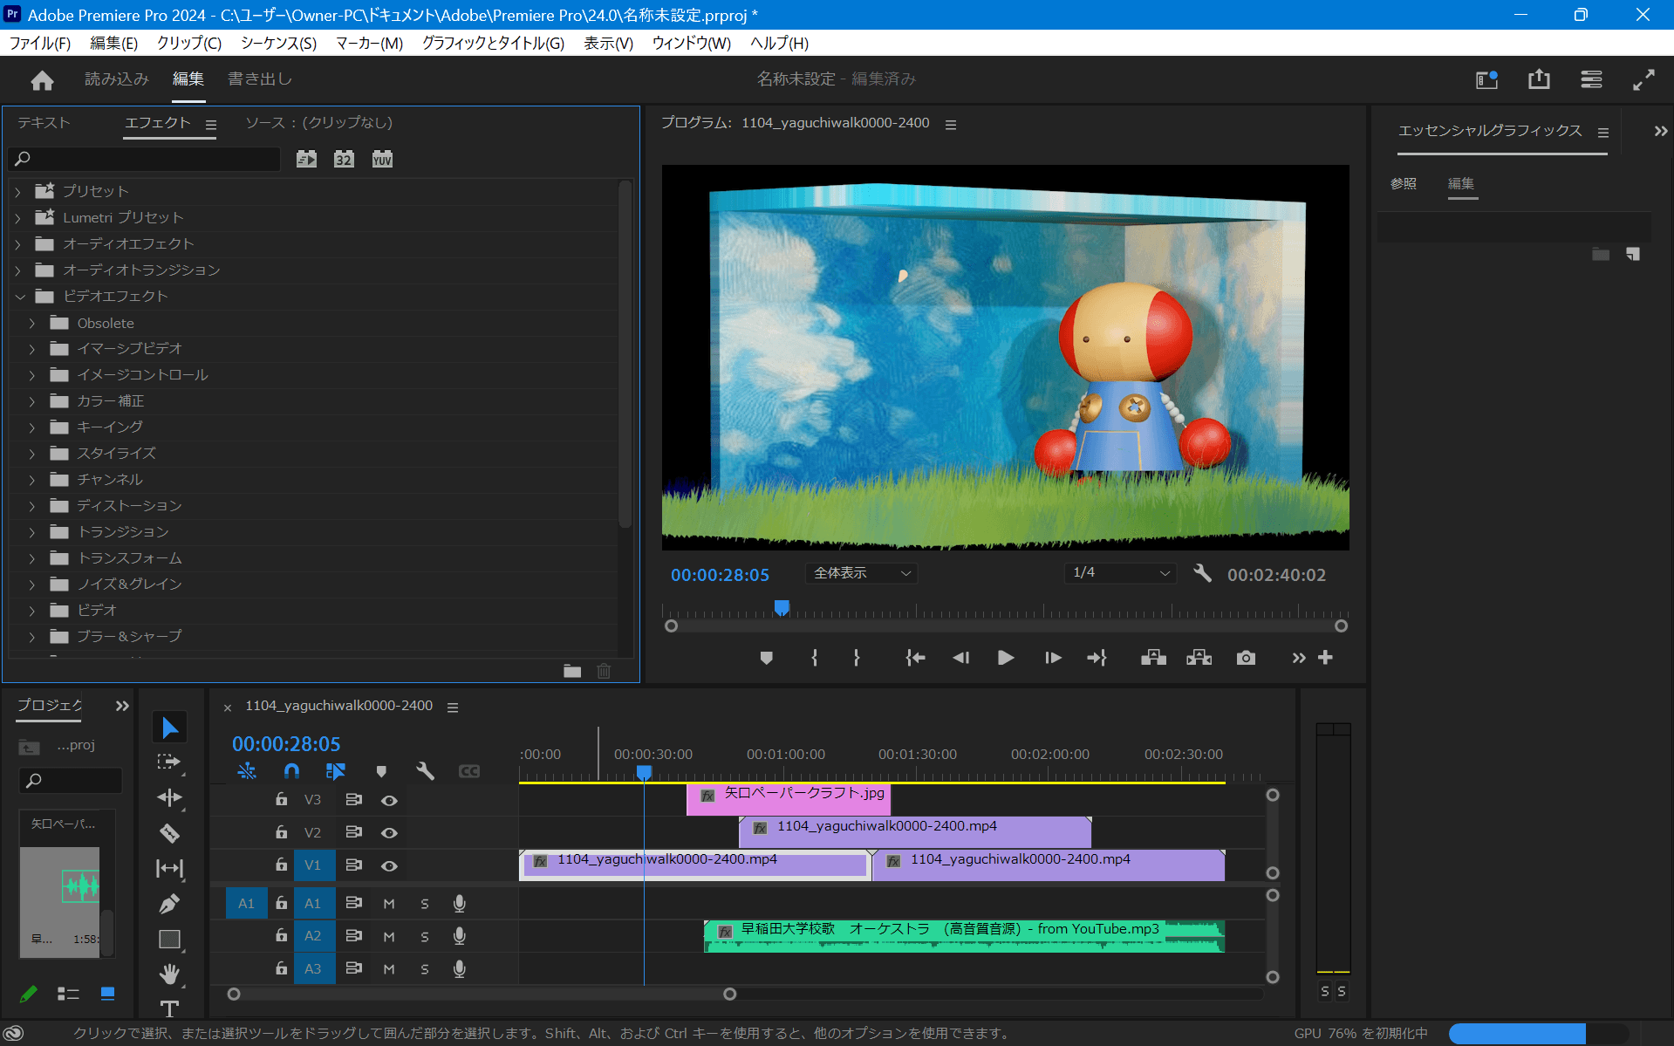Select the Hand tool
Screen dimensions: 1674x1046
169,974
